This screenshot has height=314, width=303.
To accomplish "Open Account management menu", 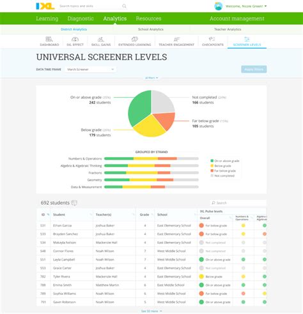I will pos(237,19).
